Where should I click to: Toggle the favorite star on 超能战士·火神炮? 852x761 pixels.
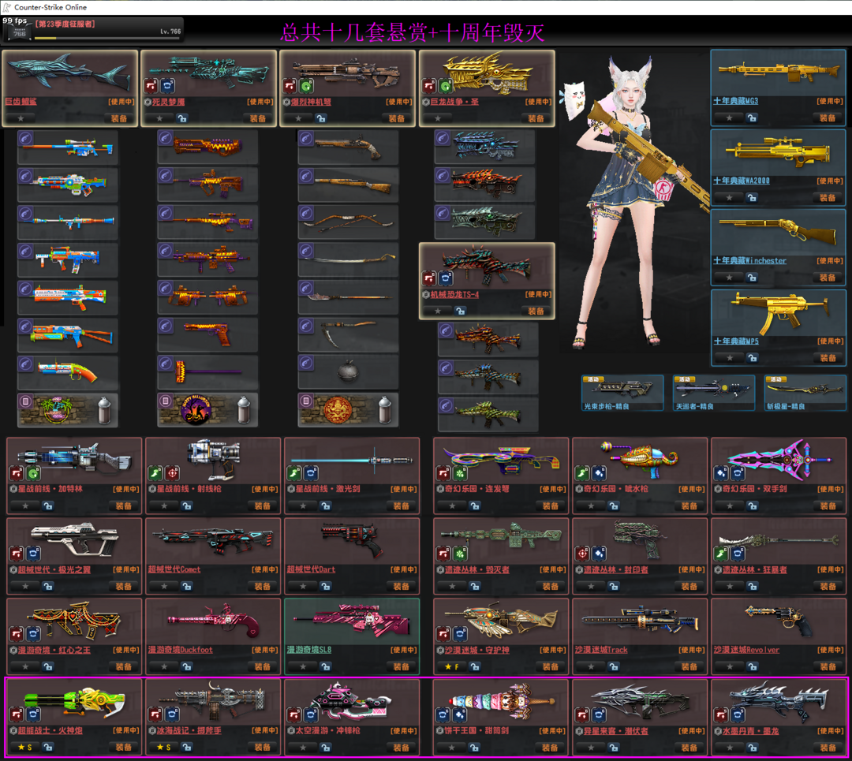[20, 747]
